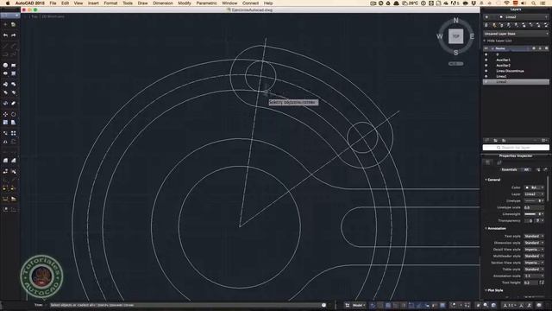552x311 pixels.
Task: Click the highlighted second layer tool icon
Action: click(x=494, y=25)
